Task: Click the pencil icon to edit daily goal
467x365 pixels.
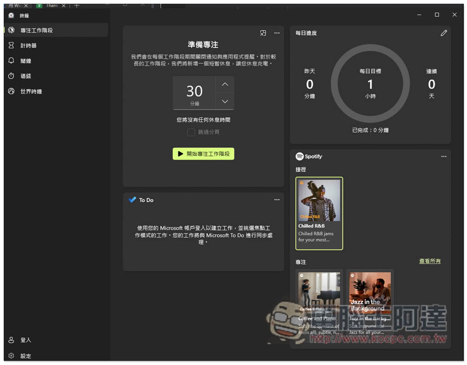Action: 444,33
